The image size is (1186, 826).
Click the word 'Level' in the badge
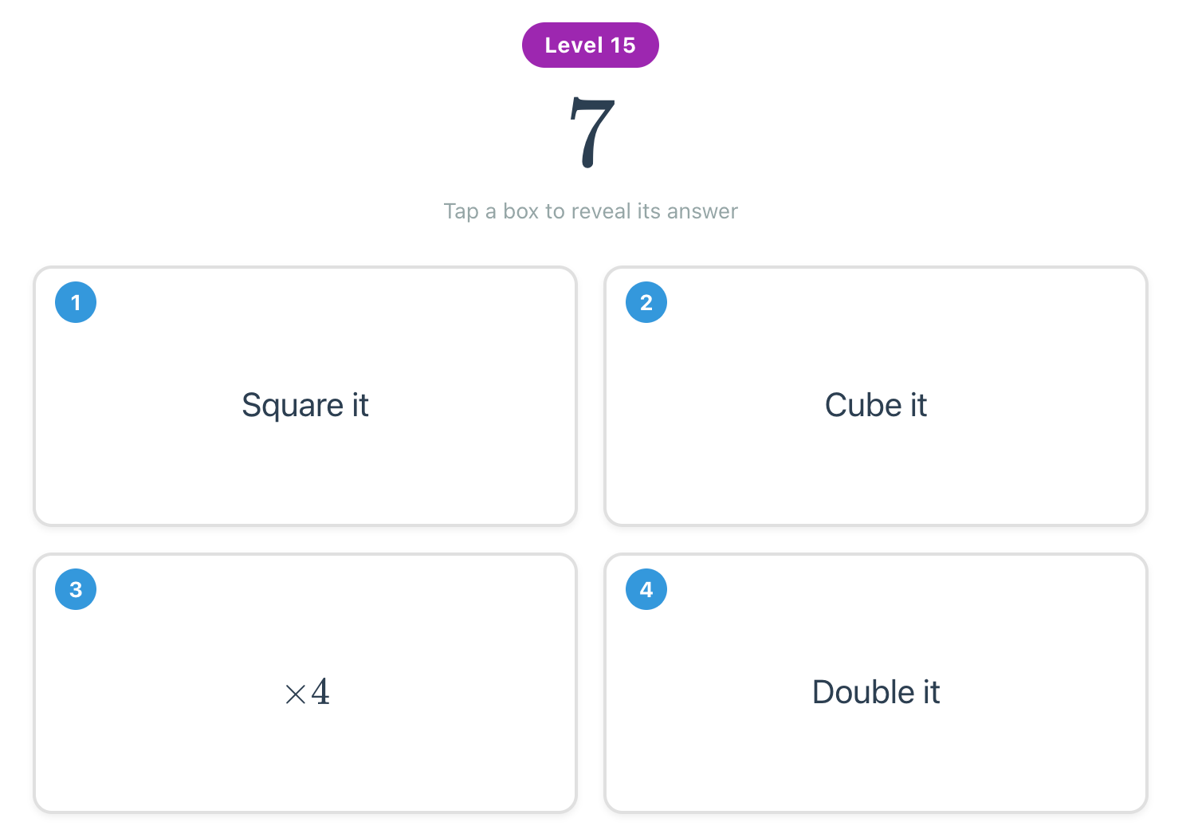(573, 45)
